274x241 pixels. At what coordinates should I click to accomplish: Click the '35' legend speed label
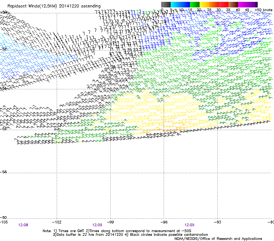point(228,10)
